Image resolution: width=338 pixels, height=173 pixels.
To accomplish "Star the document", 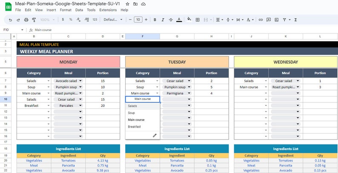I will pos(127,4).
